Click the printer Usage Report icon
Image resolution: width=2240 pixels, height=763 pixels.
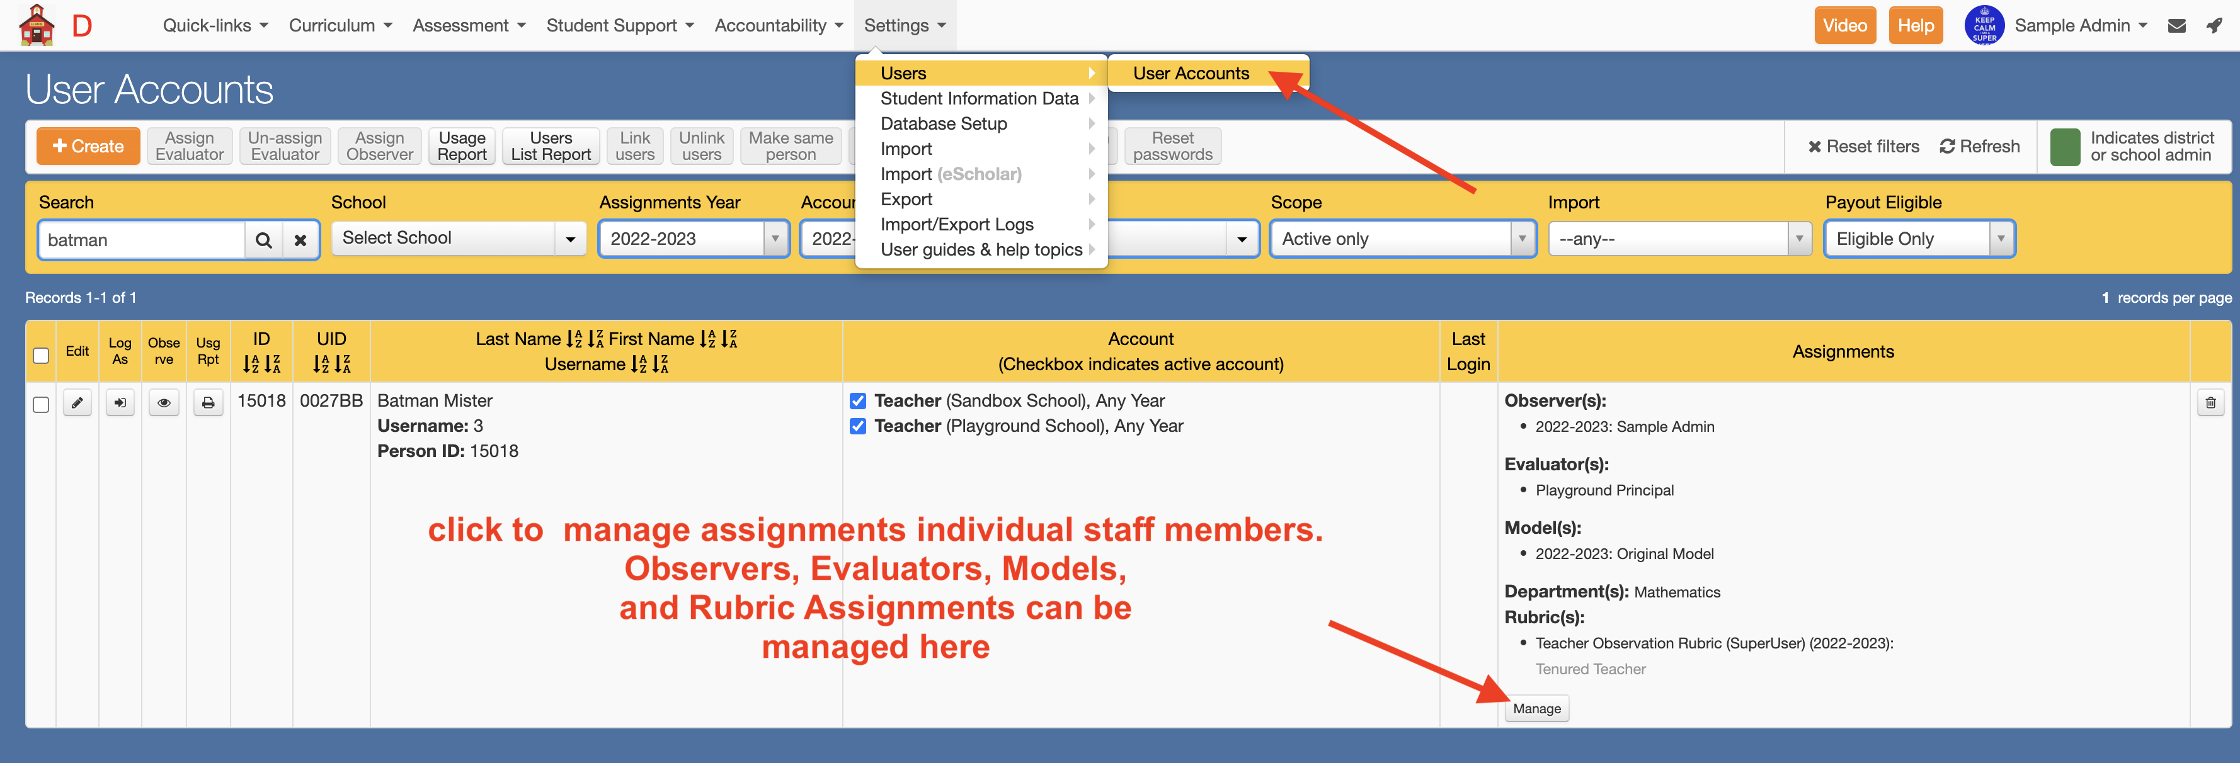click(x=208, y=402)
